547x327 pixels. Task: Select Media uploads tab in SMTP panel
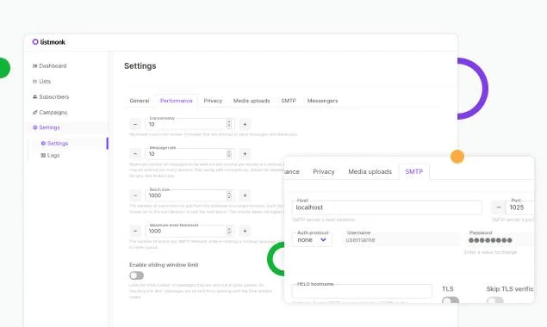(x=370, y=171)
